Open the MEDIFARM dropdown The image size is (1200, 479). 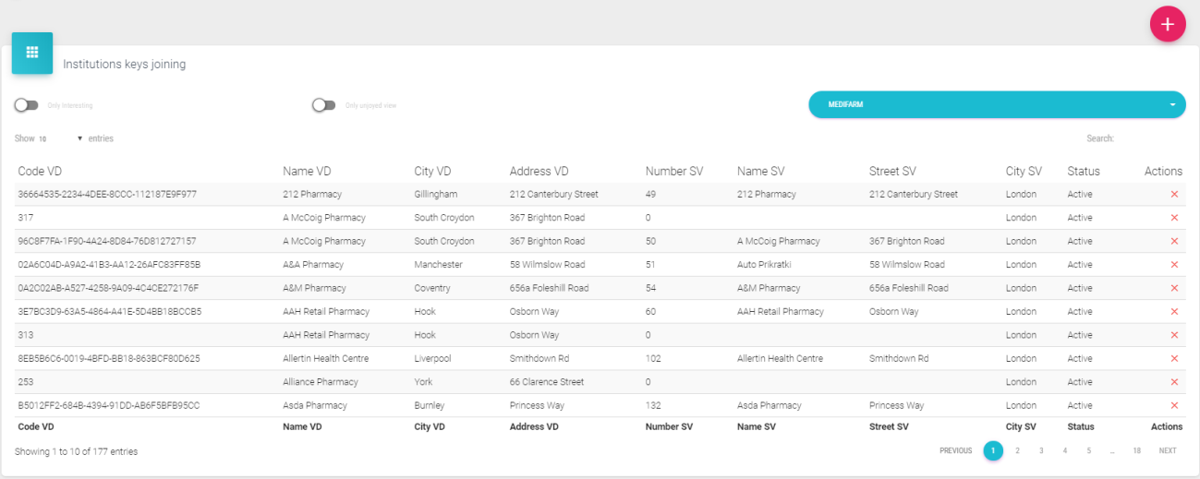[x=996, y=104]
